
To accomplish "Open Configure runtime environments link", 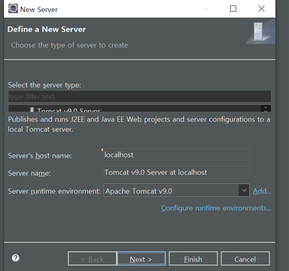I will tap(216, 208).
